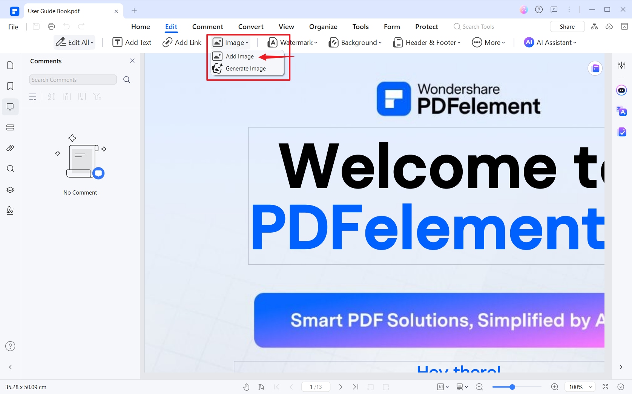This screenshot has width=632, height=394.
Task: Click the help question mark in left sidebar
Action: 10,346
